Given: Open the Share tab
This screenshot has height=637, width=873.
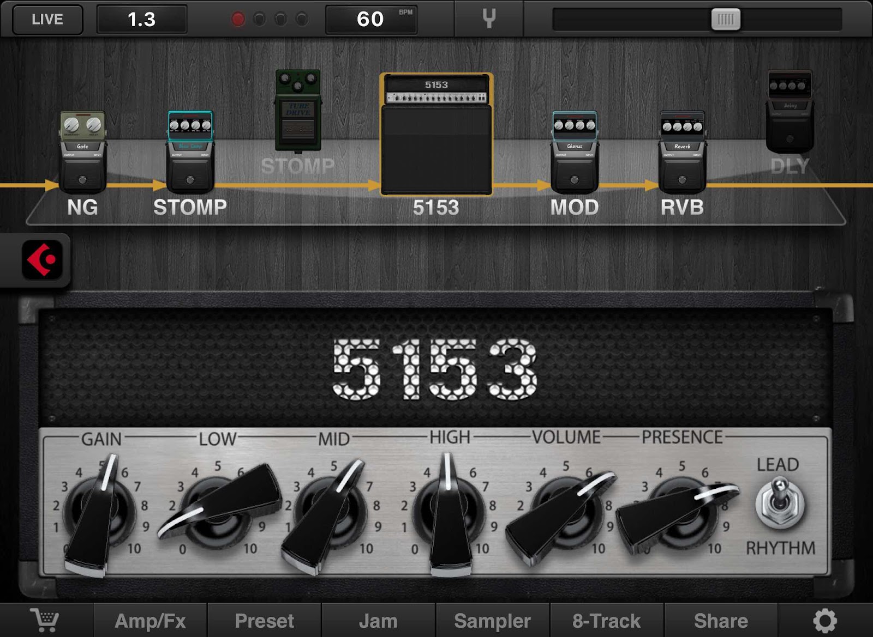Looking at the screenshot, I should (x=721, y=621).
